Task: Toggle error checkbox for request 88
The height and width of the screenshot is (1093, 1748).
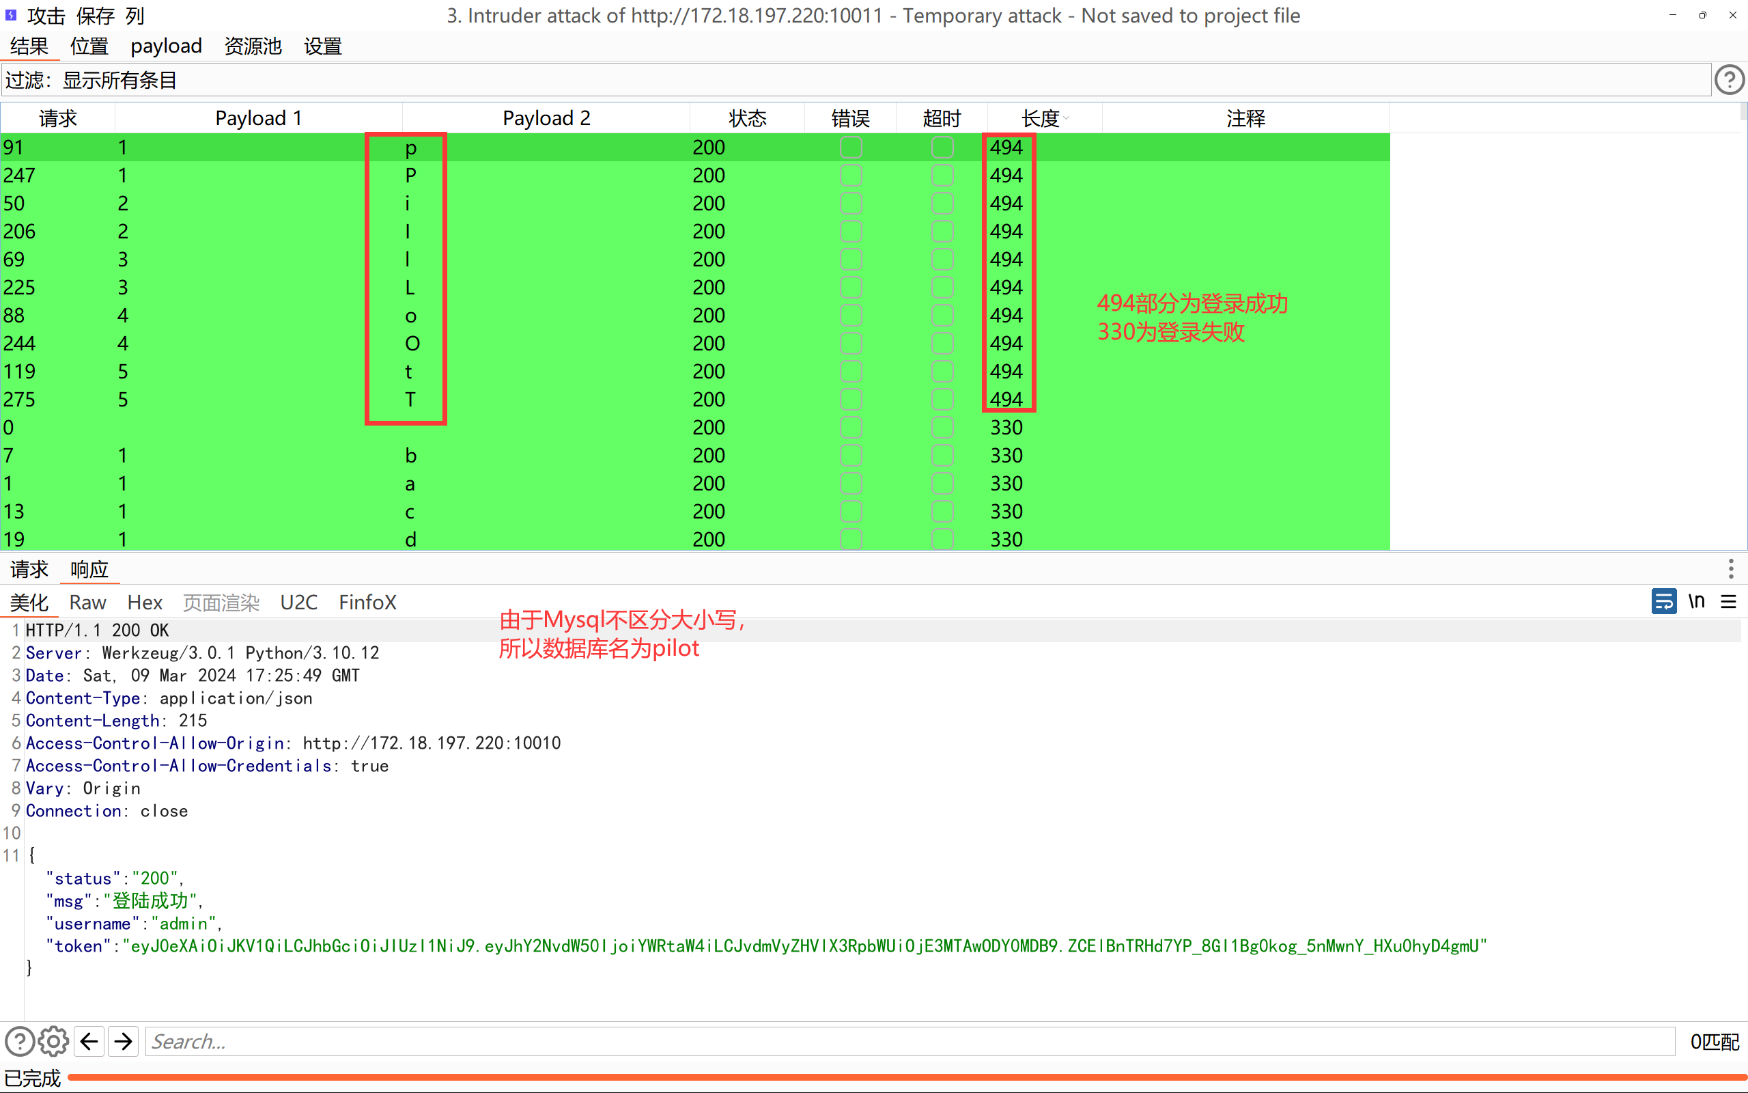Action: pyautogui.click(x=851, y=316)
